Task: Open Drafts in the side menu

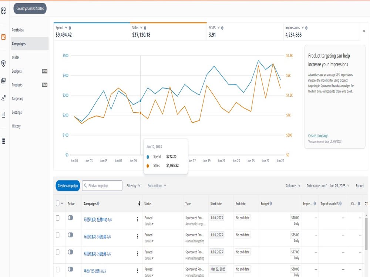Action: point(16,58)
